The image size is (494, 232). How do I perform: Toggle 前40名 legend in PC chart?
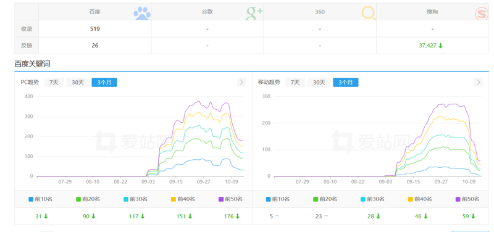tap(183, 199)
